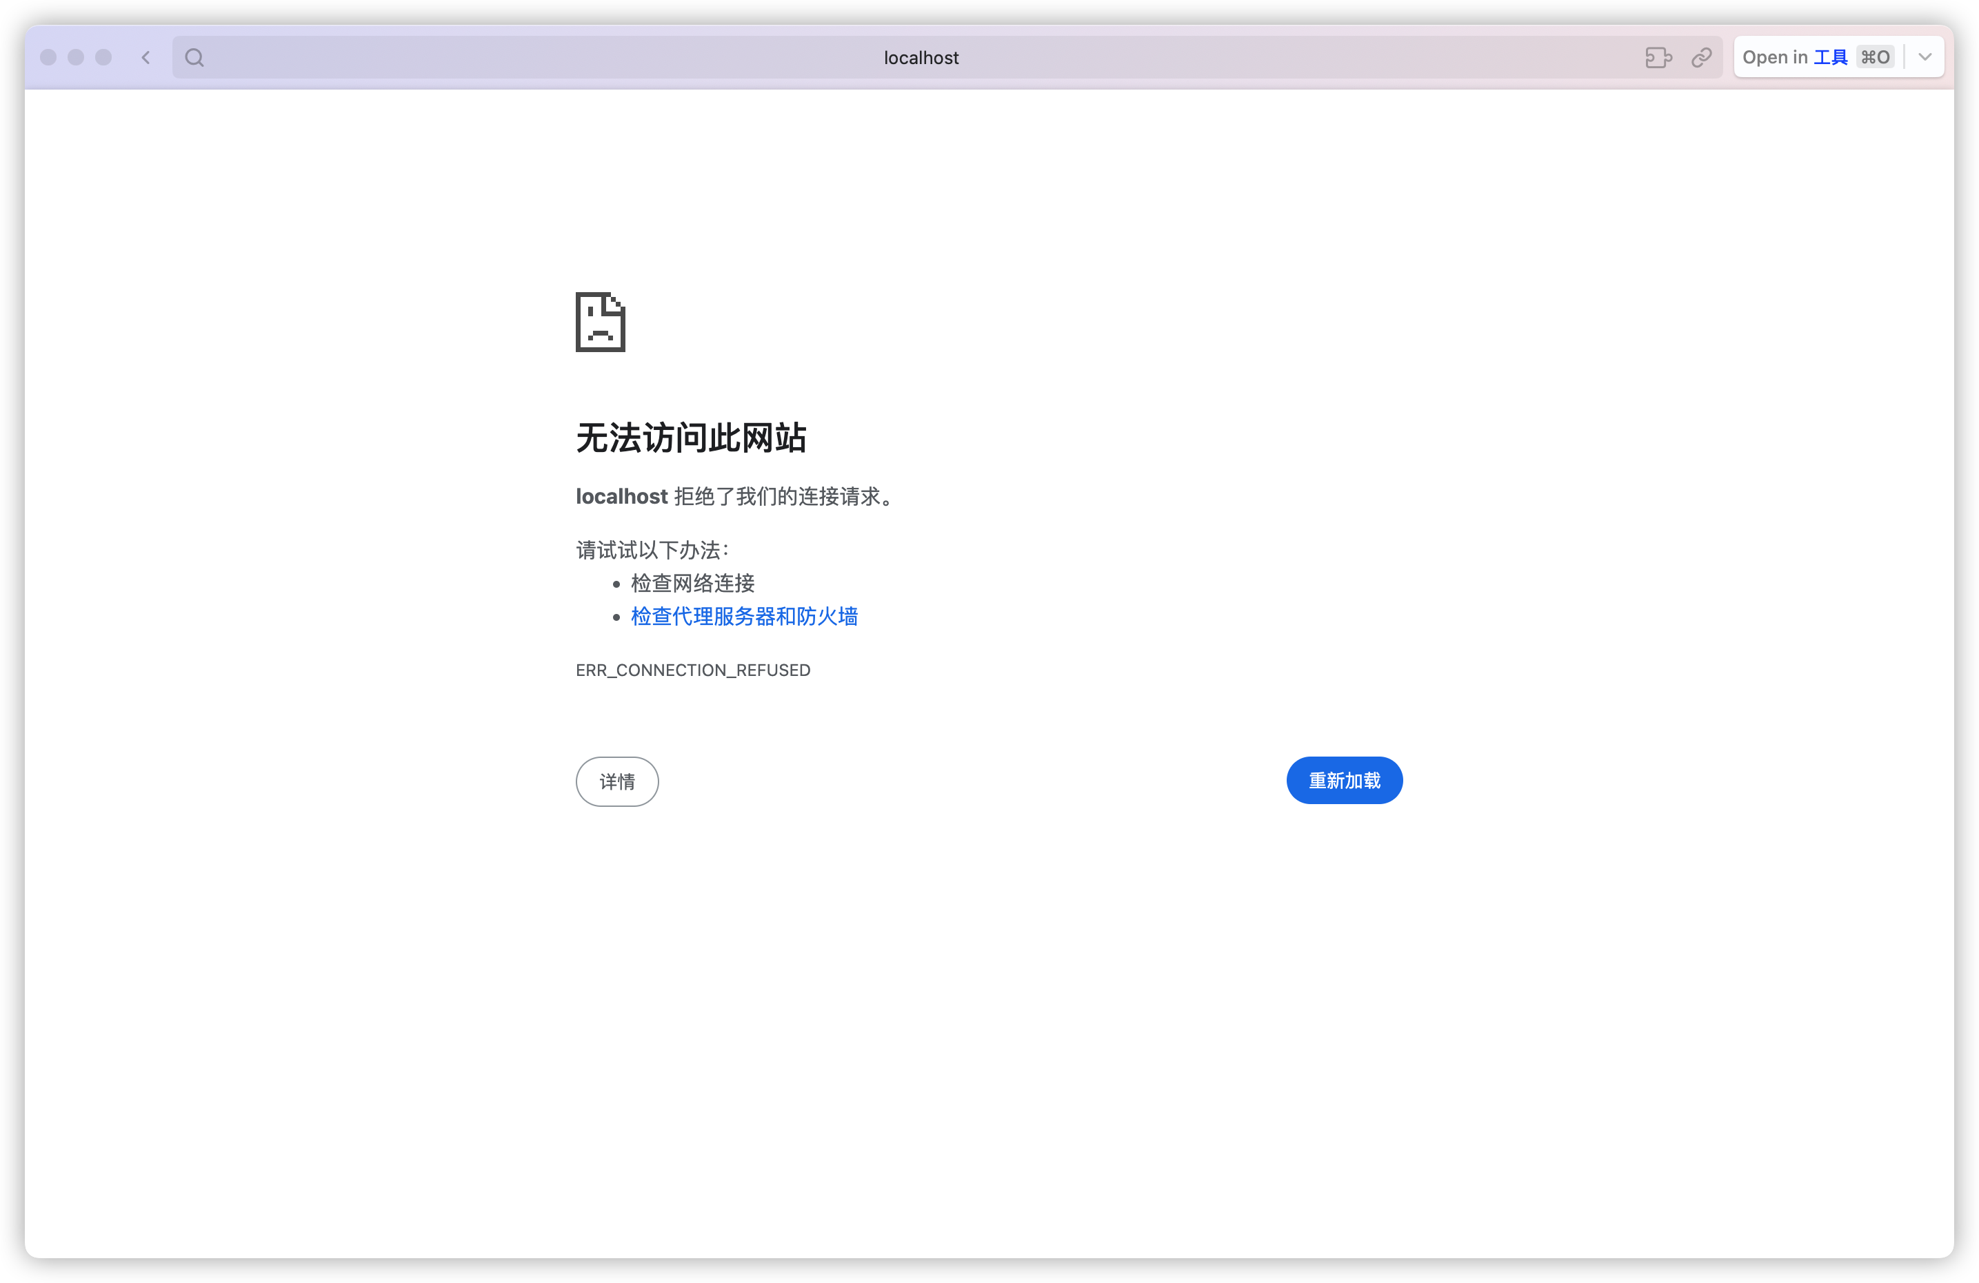Viewport: 1979px width, 1283px height.
Task: Click the window close button
Action: [x=48, y=57]
